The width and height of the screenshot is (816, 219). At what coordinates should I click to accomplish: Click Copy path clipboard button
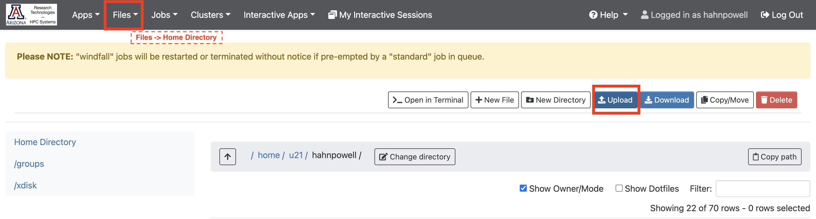point(774,156)
